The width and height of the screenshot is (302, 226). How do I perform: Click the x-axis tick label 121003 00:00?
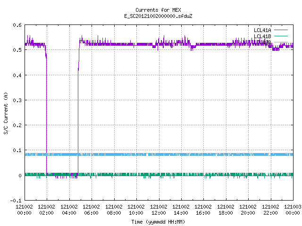[x=293, y=210]
